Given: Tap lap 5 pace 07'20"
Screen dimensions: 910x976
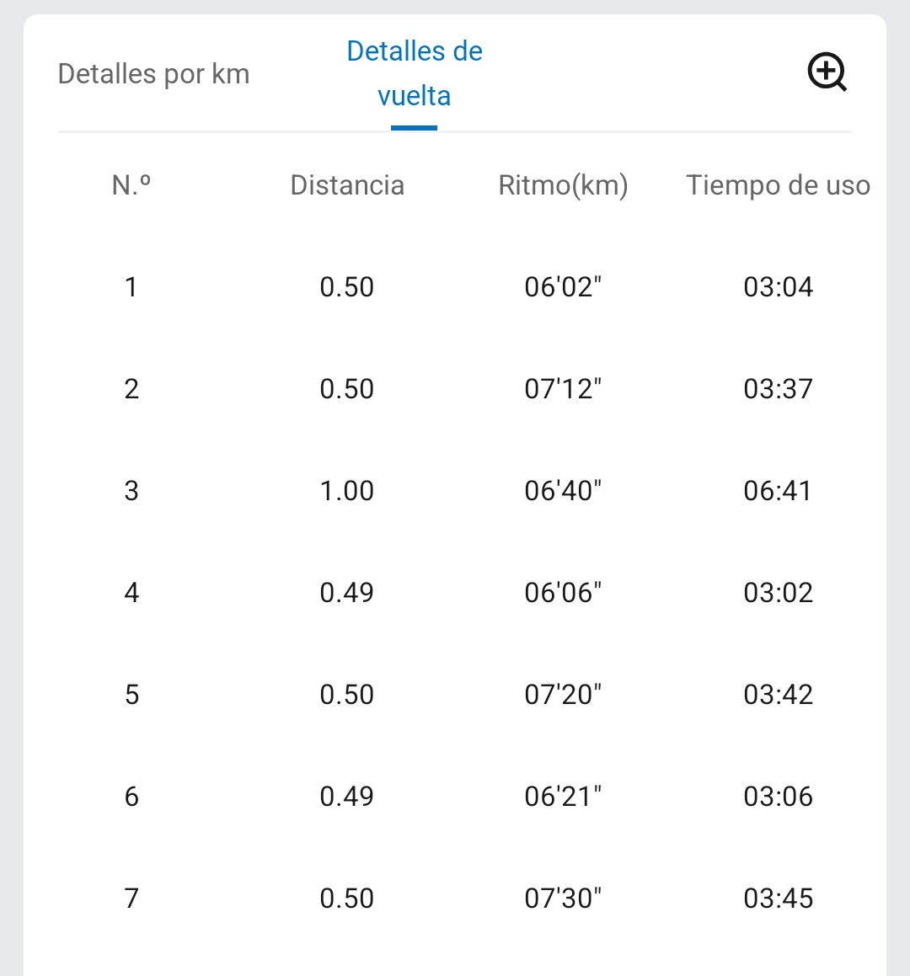Looking at the screenshot, I should click(x=563, y=695).
